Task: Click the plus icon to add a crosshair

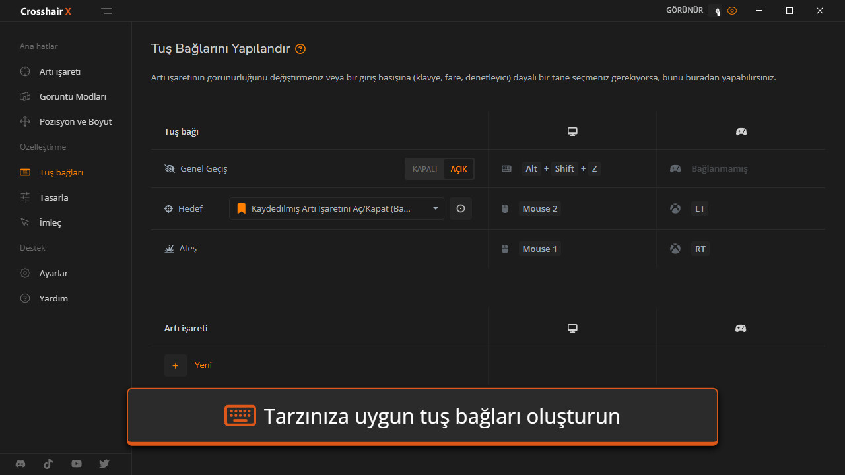Action: click(176, 365)
